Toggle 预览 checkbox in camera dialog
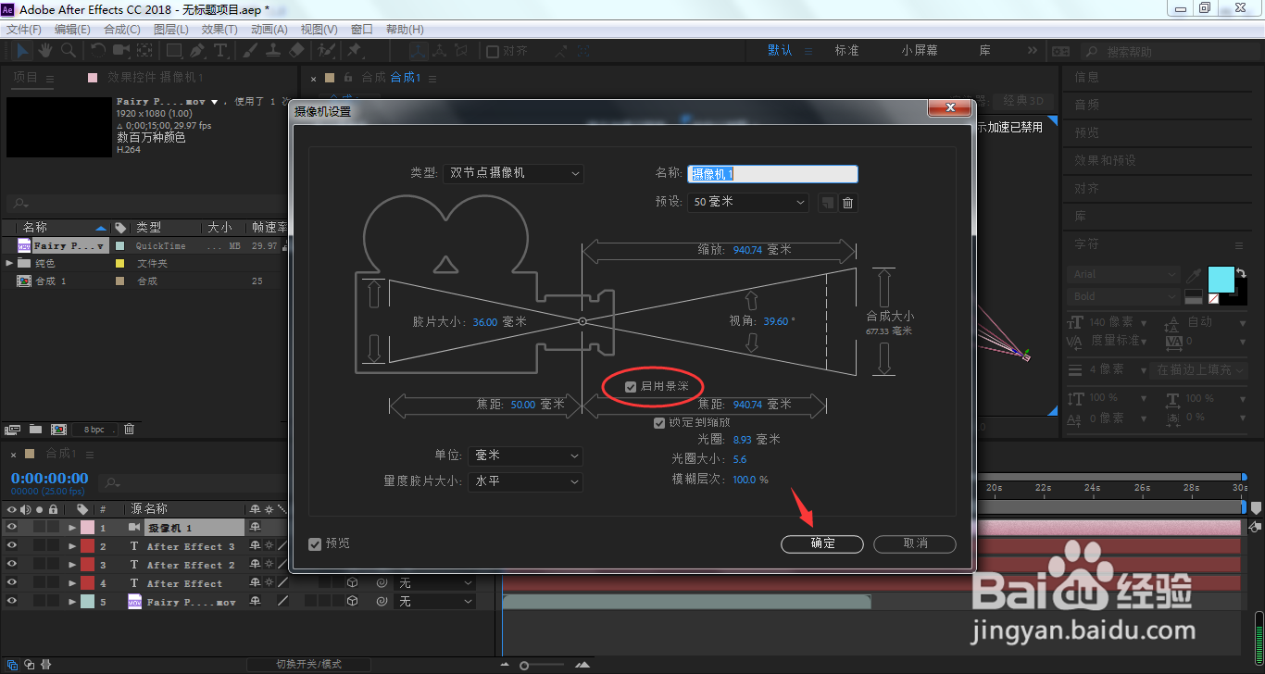Image resolution: width=1265 pixels, height=674 pixels. tap(315, 543)
